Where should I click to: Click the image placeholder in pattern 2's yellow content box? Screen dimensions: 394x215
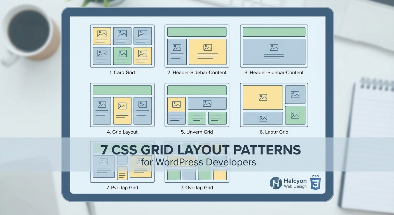click(x=208, y=48)
